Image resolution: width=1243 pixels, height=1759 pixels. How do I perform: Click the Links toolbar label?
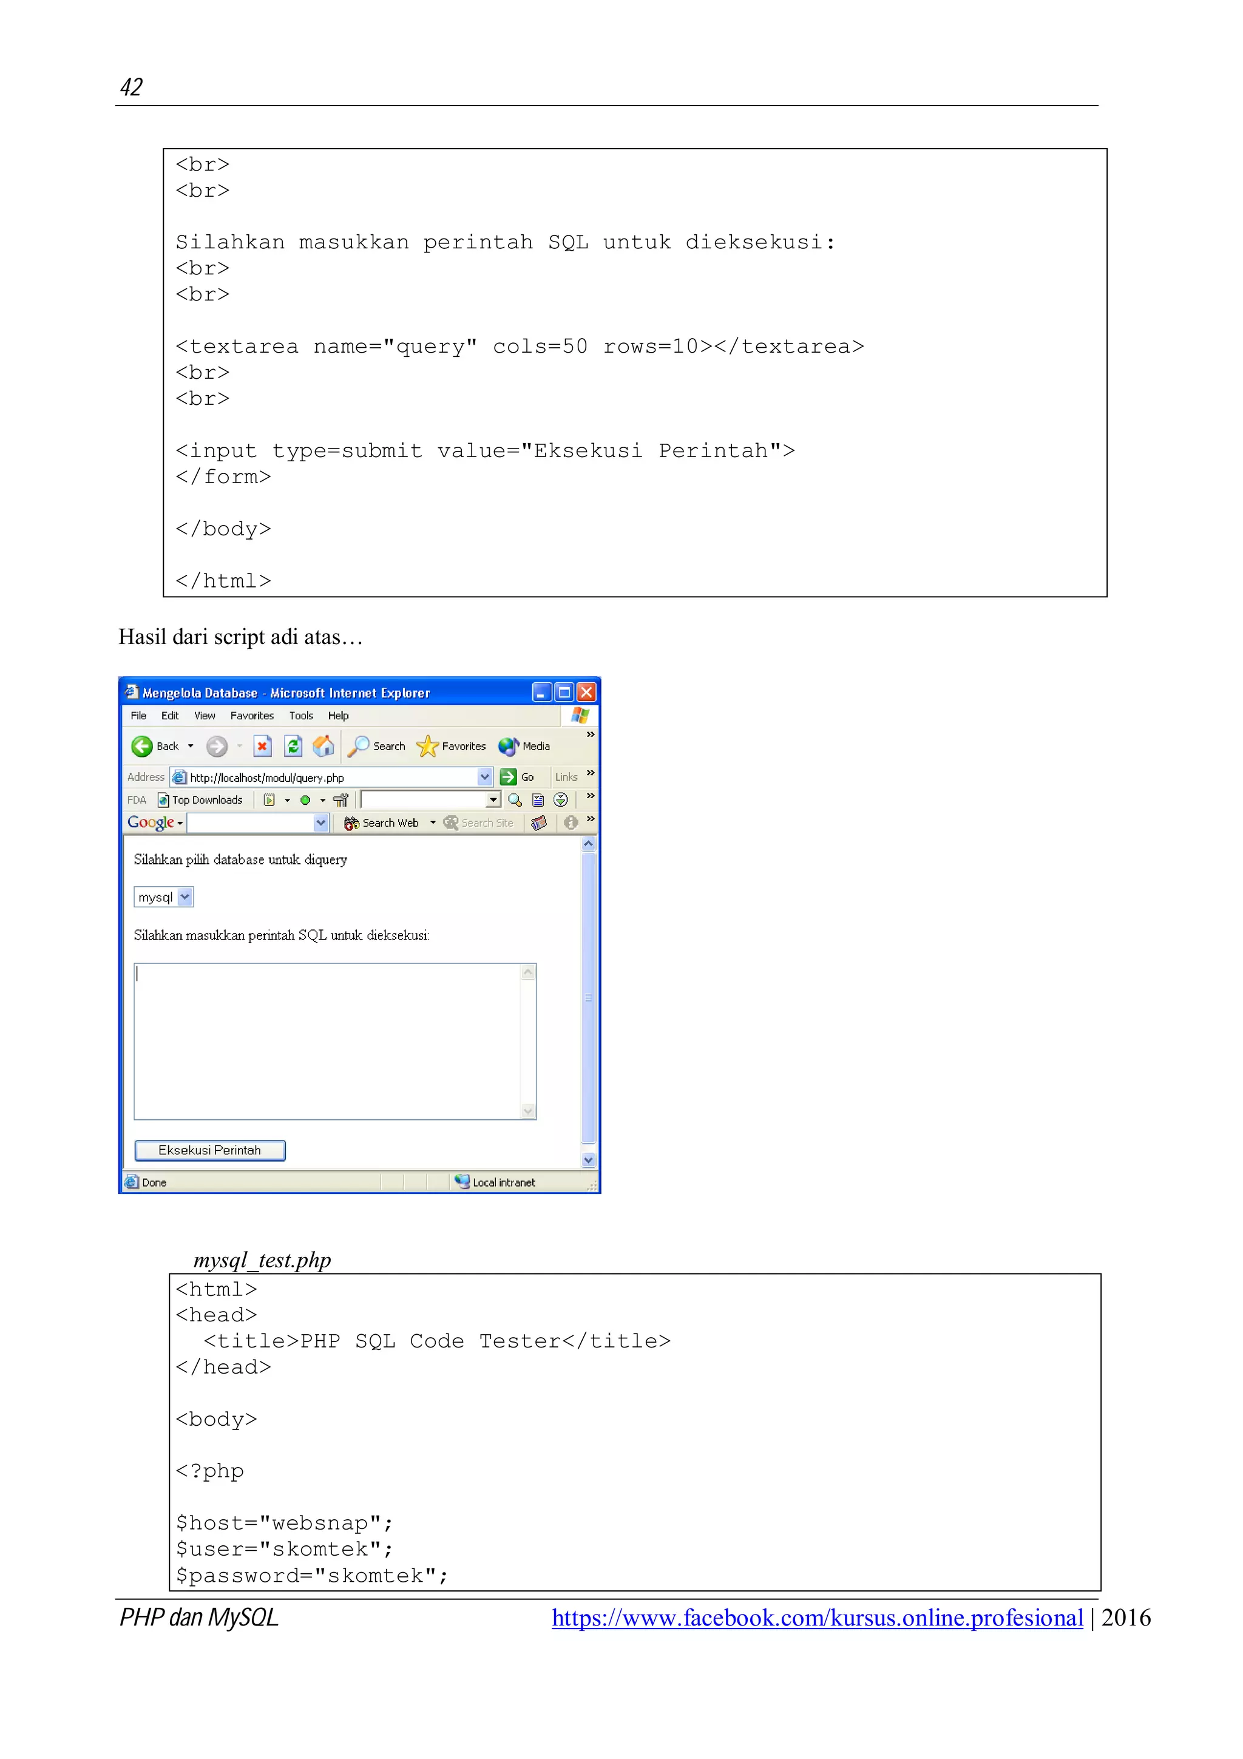[x=566, y=777]
